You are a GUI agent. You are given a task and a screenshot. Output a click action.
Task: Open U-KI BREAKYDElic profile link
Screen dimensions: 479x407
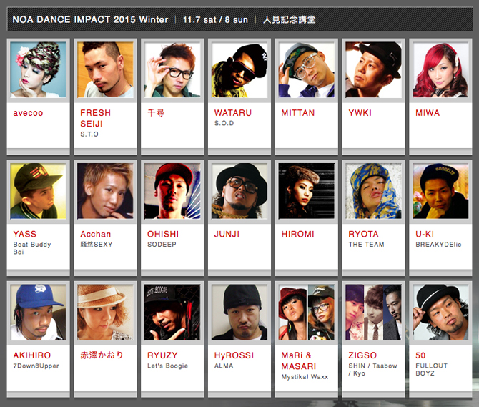[x=438, y=239]
